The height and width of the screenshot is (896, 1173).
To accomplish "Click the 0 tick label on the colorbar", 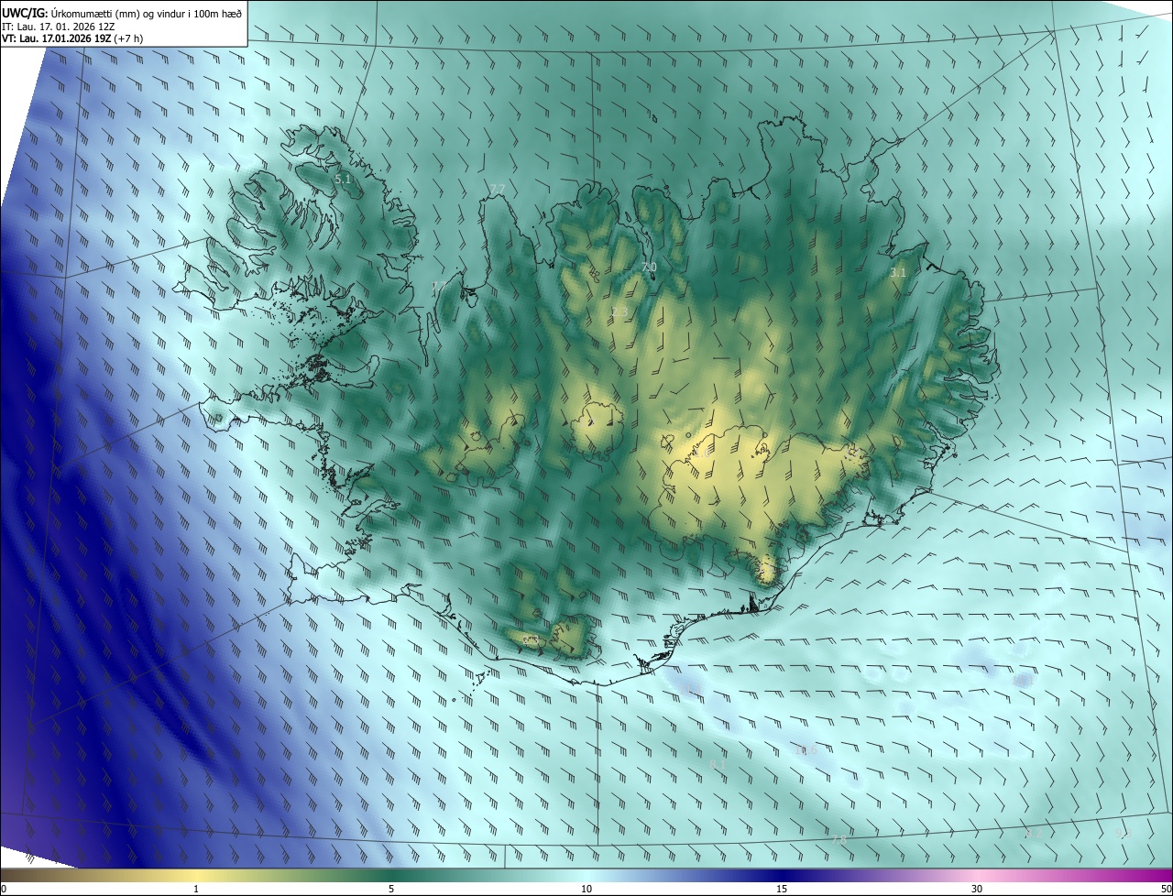I will coord(4,889).
